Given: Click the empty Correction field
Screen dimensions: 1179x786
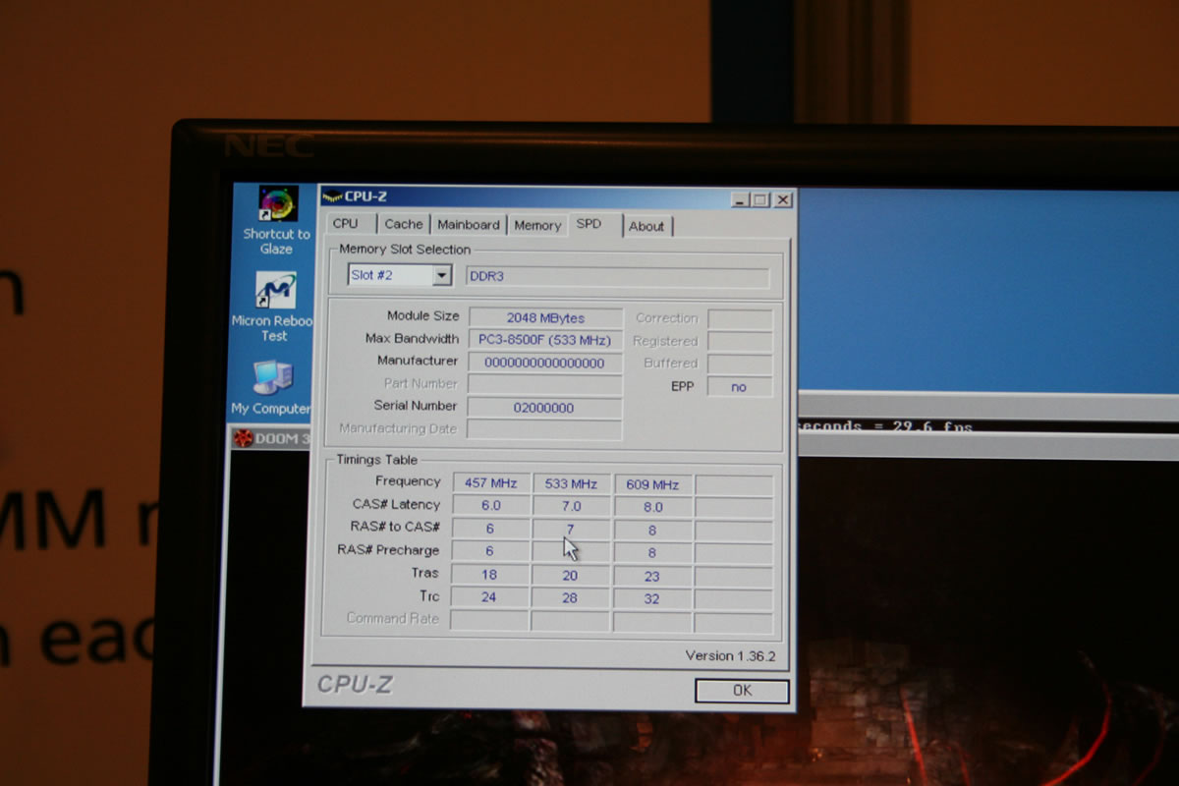Looking at the screenshot, I should (x=740, y=318).
